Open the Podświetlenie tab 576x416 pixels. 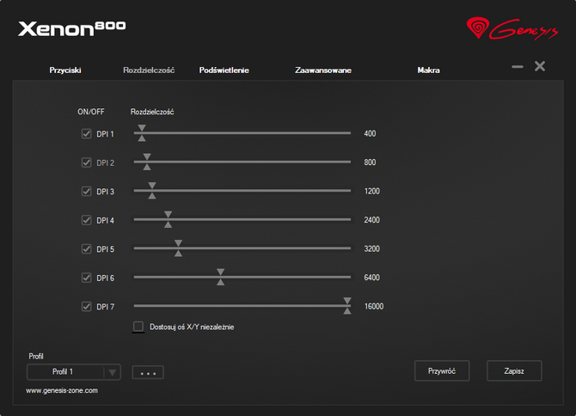(224, 70)
